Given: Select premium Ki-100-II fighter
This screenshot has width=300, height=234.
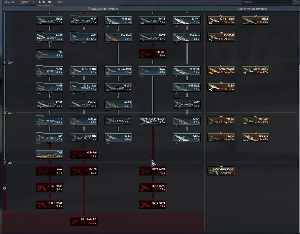Looking at the screenshot, I should pyautogui.click(x=221, y=37).
